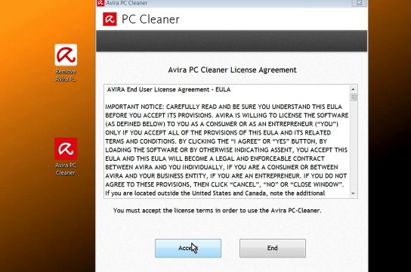Click the EULA scrollbar down arrow
Image resolution: width=411 pixels, height=272 pixels.
pyautogui.click(x=353, y=193)
